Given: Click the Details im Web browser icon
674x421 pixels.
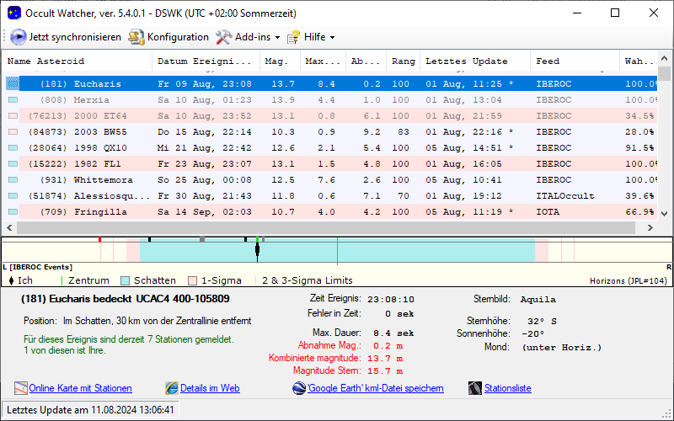Looking at the screenshot, I should point(172,388).
